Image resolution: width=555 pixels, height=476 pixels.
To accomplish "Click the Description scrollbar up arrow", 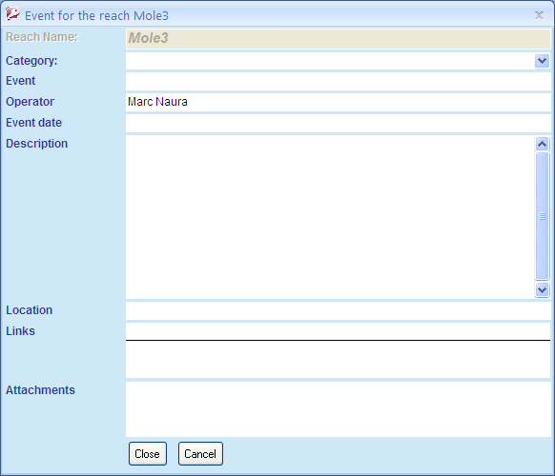I will tap(542, 144).
